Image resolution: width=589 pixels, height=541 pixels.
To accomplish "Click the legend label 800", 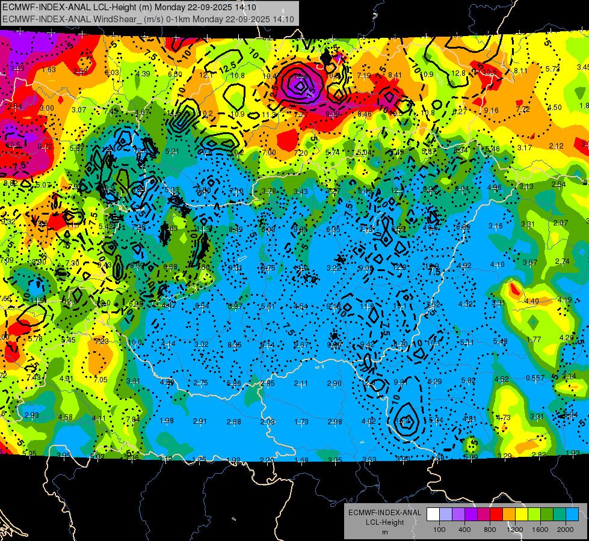I will click(x=490, y=530).
